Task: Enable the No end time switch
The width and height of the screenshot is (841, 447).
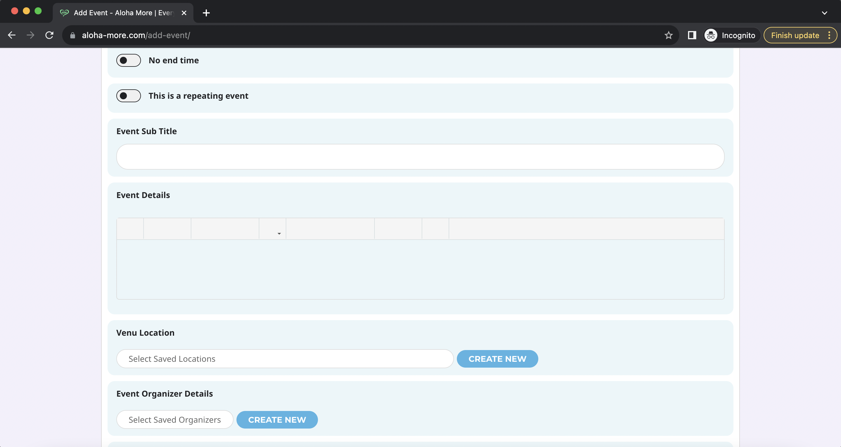Action: pos(129,60)
